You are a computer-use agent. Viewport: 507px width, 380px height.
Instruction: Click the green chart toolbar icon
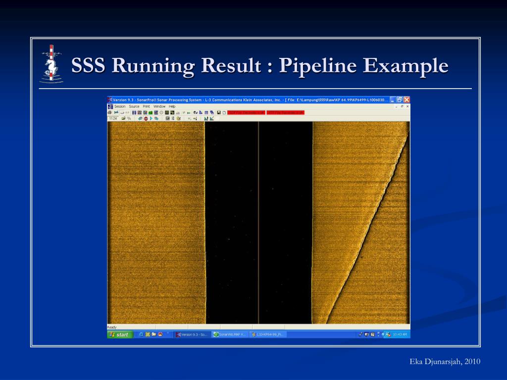(x=151, y=112)
